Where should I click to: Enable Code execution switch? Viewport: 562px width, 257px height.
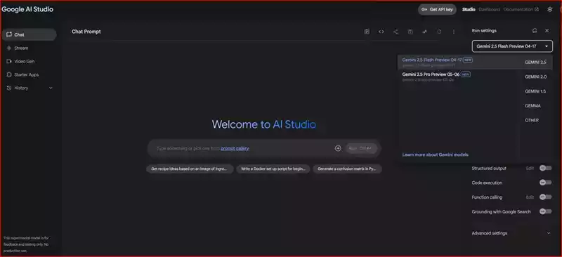tap(545, 183)
